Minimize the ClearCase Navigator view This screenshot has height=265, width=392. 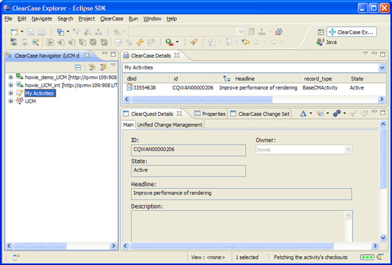tap(105, 54)
